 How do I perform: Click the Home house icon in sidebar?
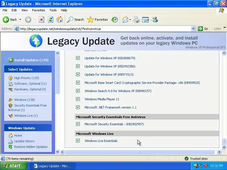10,135
